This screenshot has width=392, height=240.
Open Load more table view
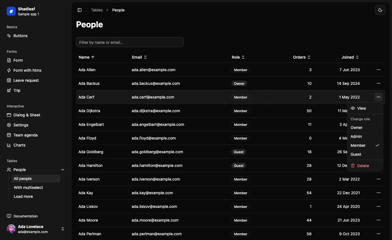36,196
